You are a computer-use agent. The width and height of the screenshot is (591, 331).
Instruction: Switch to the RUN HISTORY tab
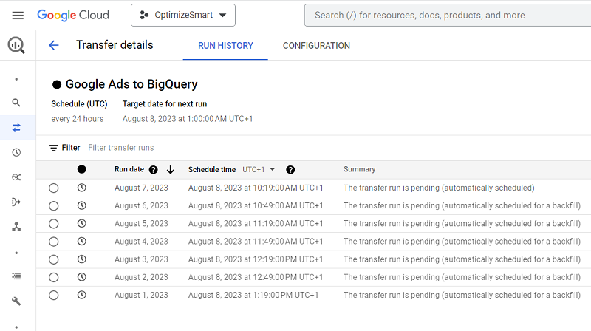tap(225, 46)
